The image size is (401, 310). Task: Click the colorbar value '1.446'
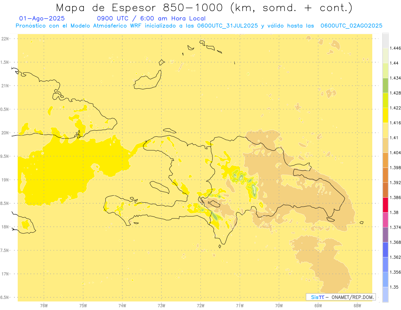point(395,48)
